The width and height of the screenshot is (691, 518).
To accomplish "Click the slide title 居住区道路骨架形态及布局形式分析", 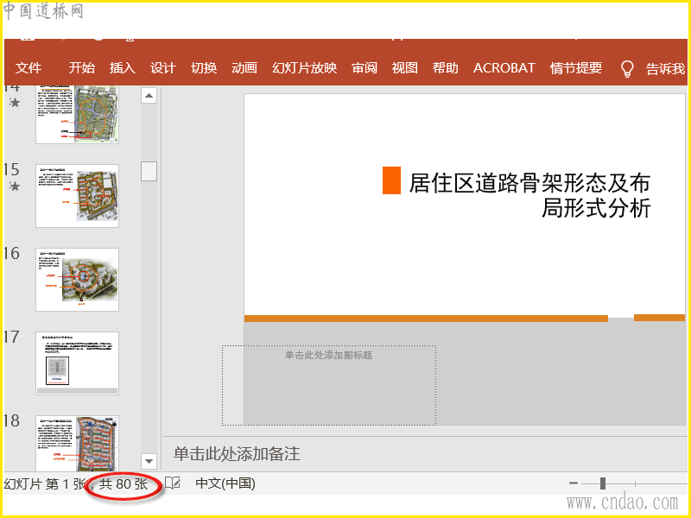I will [529, 195].
